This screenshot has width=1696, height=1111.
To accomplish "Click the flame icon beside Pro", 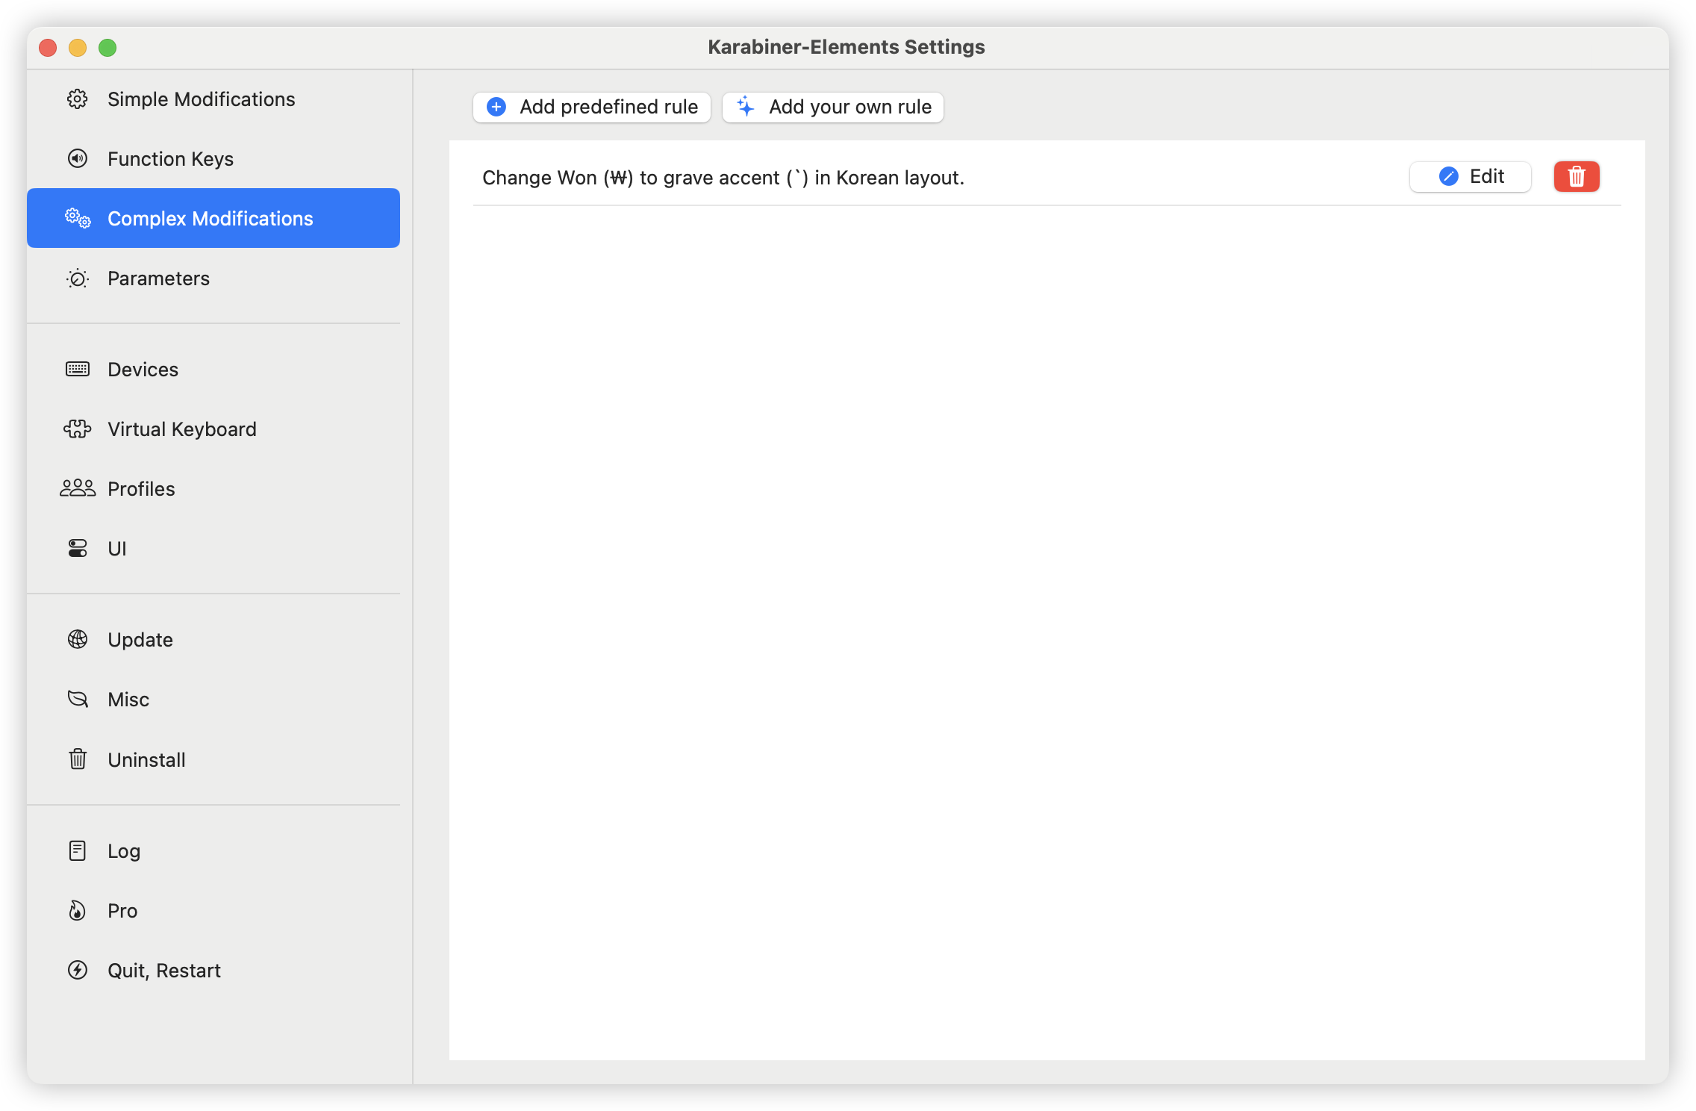I will coord(78,910).
